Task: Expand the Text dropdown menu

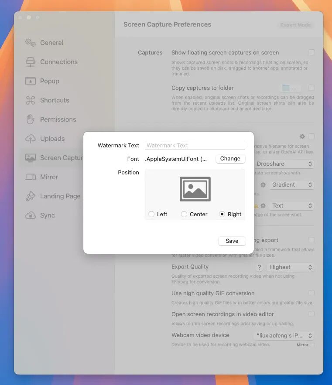Action: coord(292,206)
